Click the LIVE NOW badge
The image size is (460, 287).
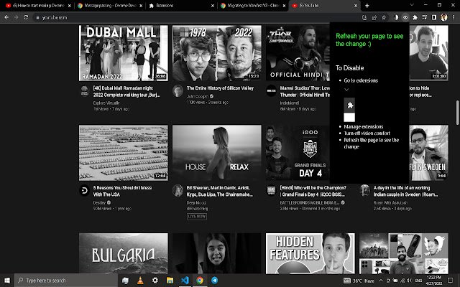[x=197, y=217]
